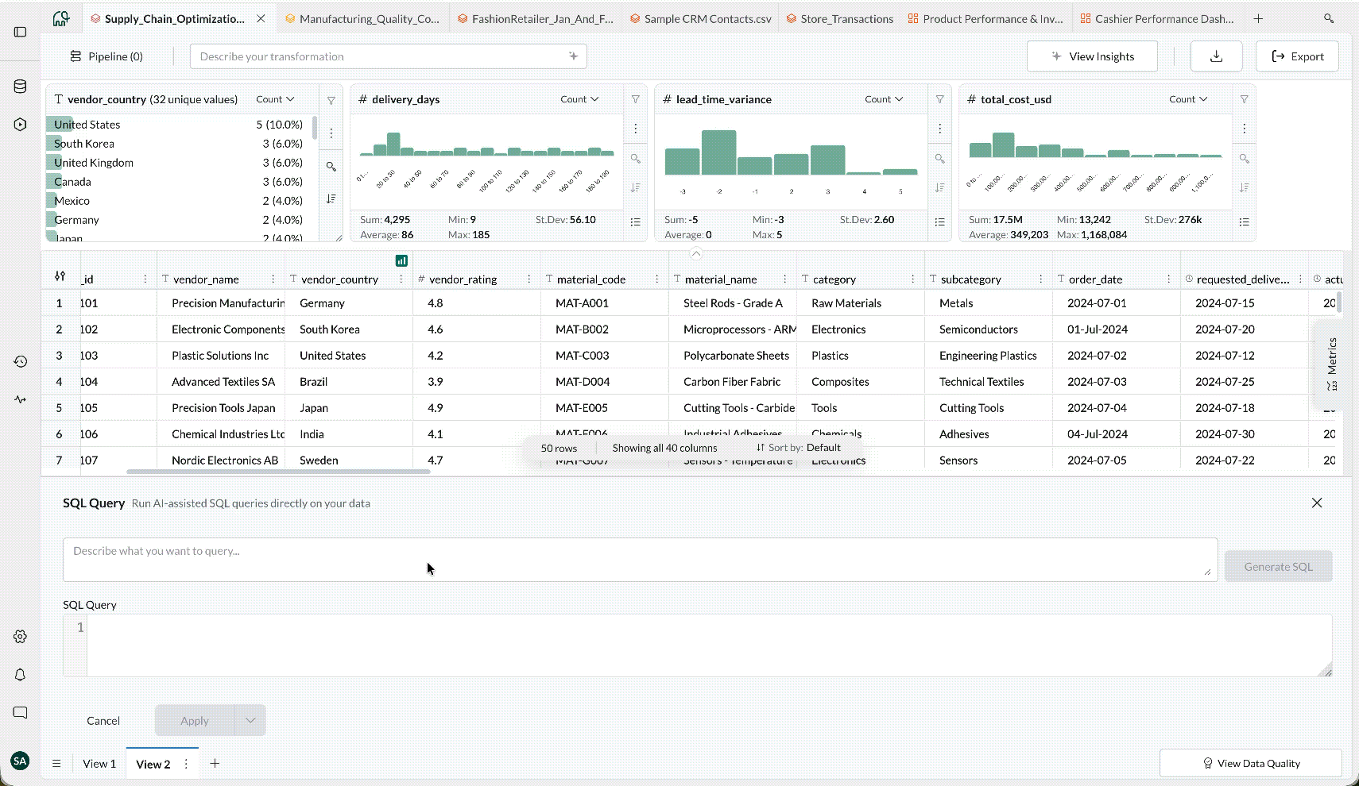Click the history icon in sidebar
Screen dimensions: 1359x786
[21, 361]
